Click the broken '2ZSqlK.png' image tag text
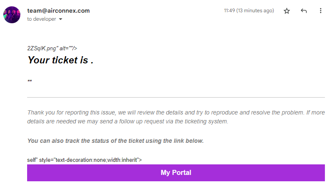 (52, 49)
